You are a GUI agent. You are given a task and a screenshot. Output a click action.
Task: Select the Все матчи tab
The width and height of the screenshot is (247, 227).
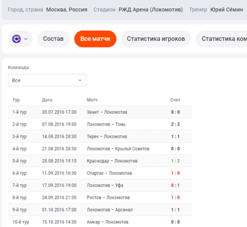[x=95, y=39]
